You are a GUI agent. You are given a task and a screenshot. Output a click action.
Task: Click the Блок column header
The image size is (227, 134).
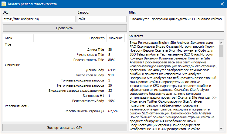[19, 38]
